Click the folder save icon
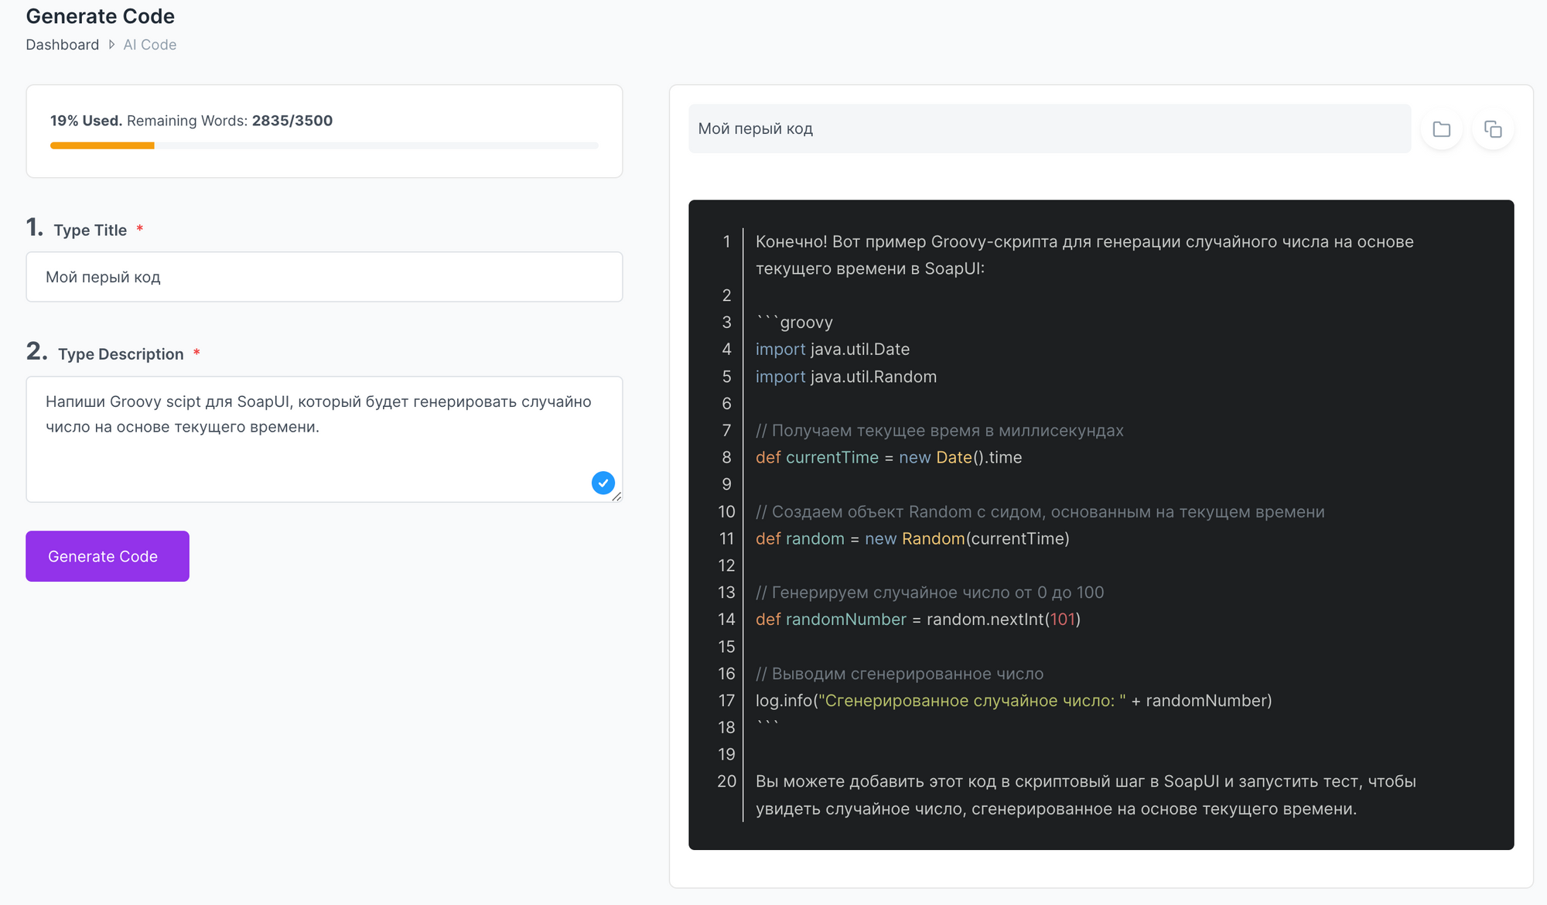Image resolution: width=1547 pixels, height=905 pixels. coord(1441,129)
